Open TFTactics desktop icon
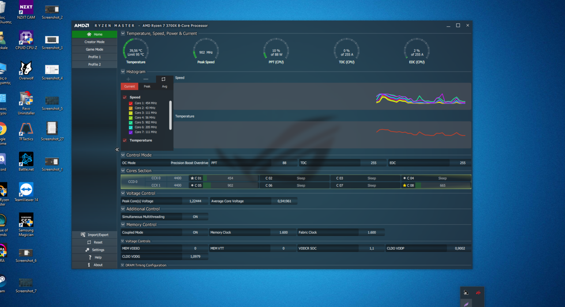The width and height of the screenshot is (565, 307). tap(26, 132)
